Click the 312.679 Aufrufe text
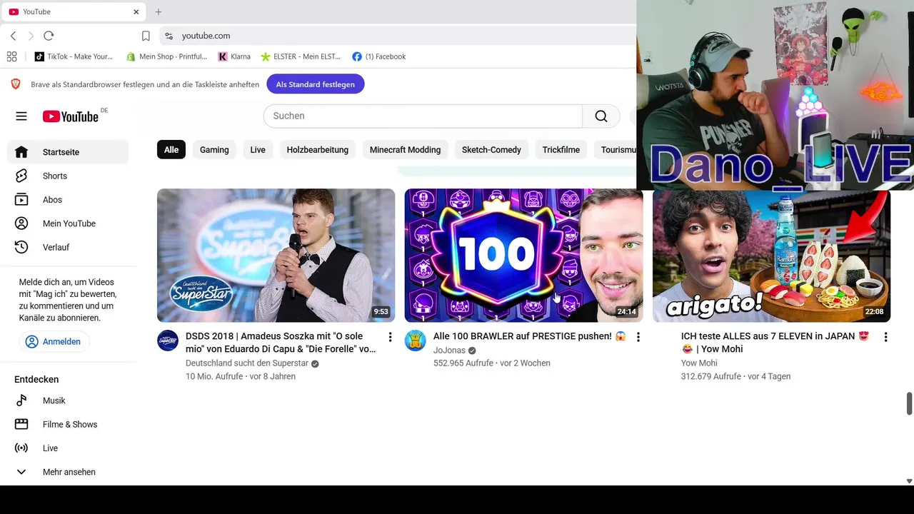This screenshot has height=514, width=914. point(711,376)
